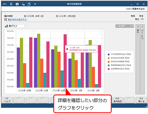Click the printer icon

(17, 4)
